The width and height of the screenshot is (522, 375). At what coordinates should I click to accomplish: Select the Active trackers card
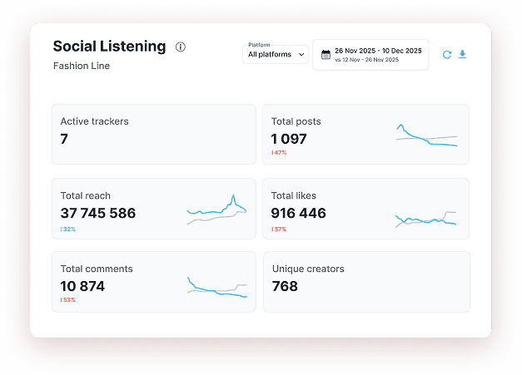click(x=153, y=134)
